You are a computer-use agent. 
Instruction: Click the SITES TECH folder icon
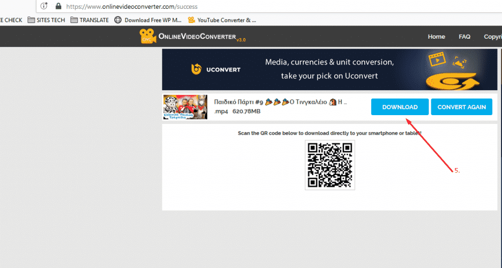31,20
